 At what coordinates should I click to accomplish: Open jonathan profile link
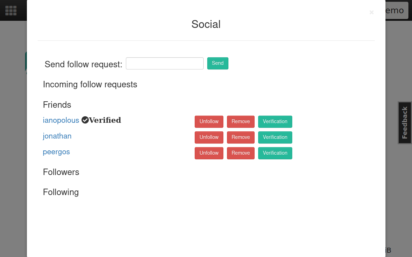click(x=57, y=136)
